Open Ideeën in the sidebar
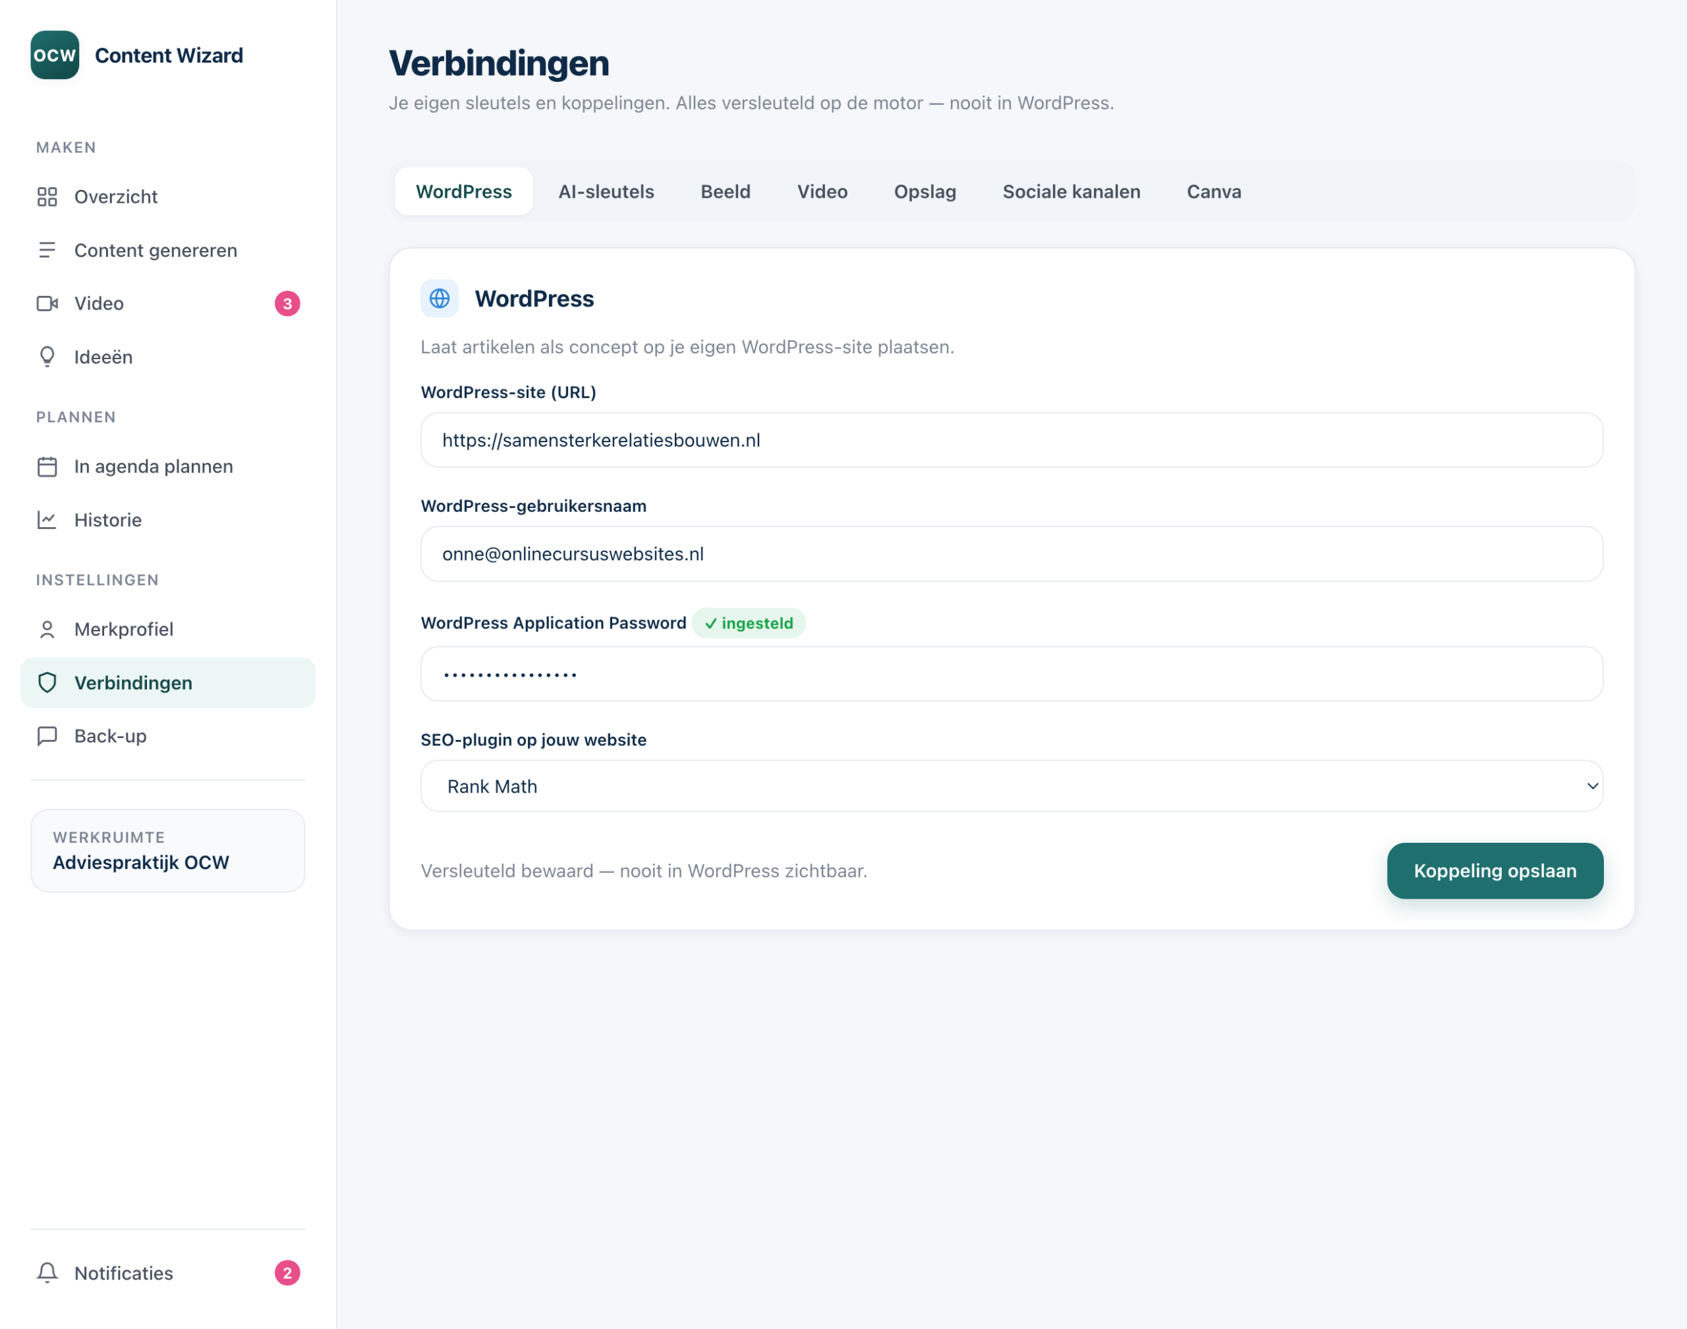The height and width of the screenshot is (1329, 1687). click(x=168, y=357)
